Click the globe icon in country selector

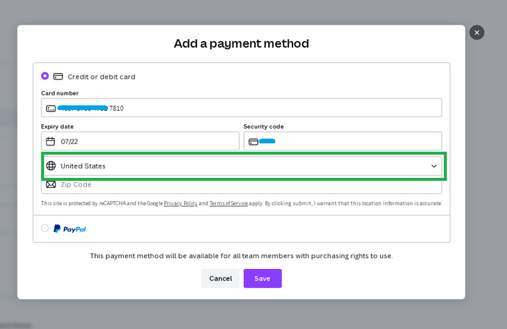pyautogui.click(x=51, y=166)
